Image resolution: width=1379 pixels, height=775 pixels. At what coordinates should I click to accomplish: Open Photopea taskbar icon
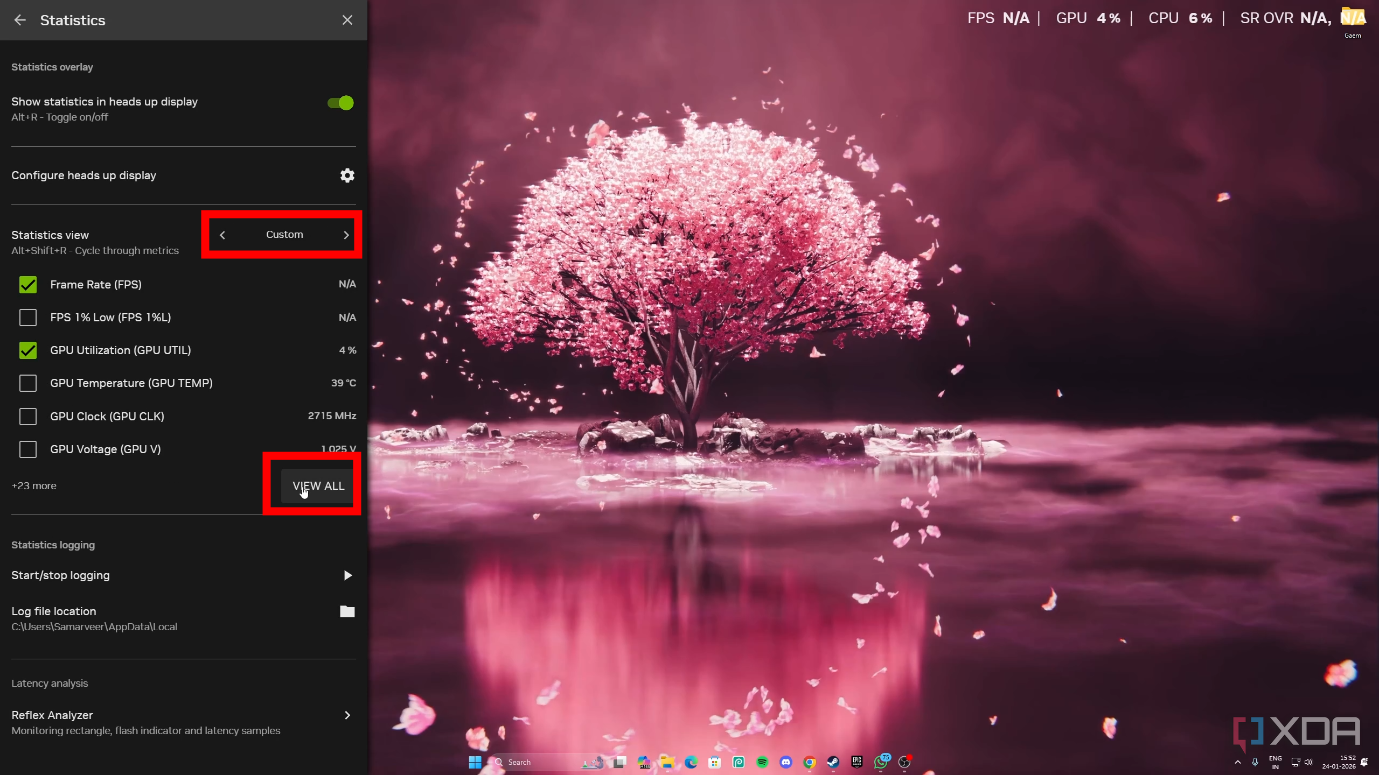coord(739,762)
